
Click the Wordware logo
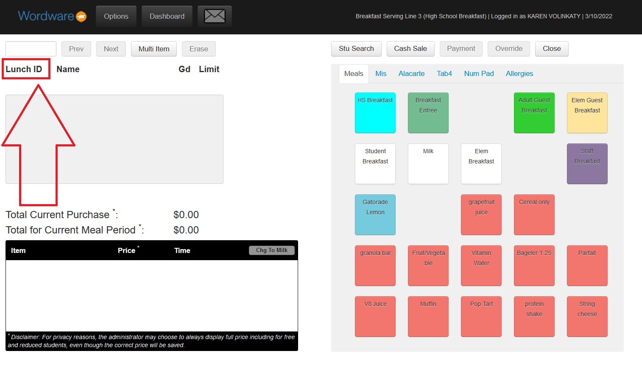(x=52, y=16)
